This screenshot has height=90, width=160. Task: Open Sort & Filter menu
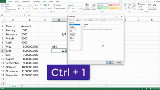click(x=150, y=7)
